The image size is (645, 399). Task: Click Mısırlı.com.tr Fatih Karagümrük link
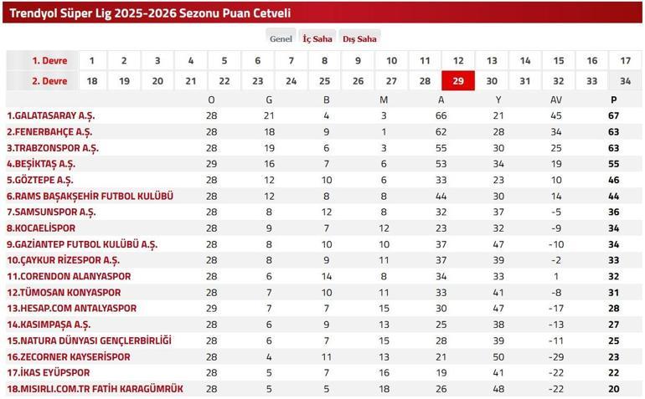[x=95, y=389]
